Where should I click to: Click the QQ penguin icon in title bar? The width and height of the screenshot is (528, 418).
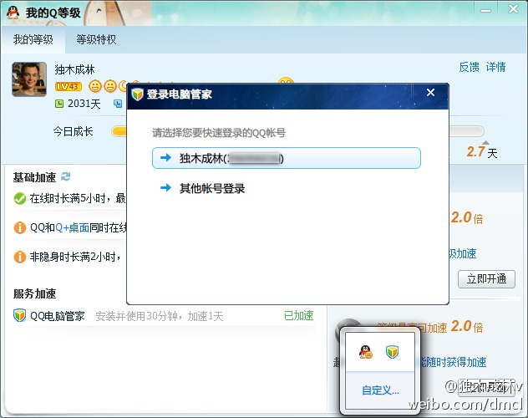pos(13,13)
